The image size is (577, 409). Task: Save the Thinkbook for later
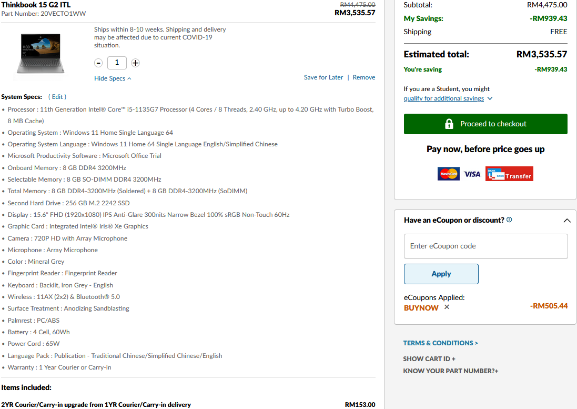tap(323, 77)
